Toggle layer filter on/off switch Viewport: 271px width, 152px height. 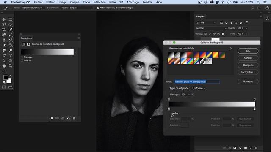tap(247, 22)
